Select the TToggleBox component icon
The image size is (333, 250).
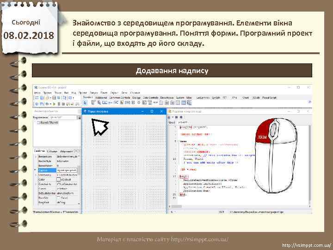127,102
